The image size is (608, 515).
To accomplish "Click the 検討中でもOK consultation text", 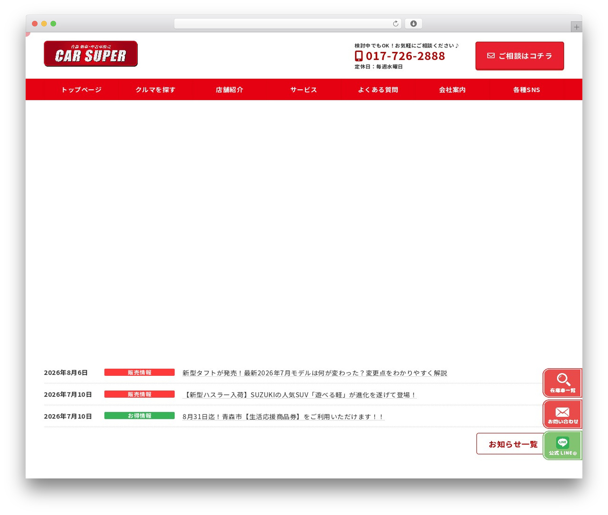I will (x=407, y=46).
